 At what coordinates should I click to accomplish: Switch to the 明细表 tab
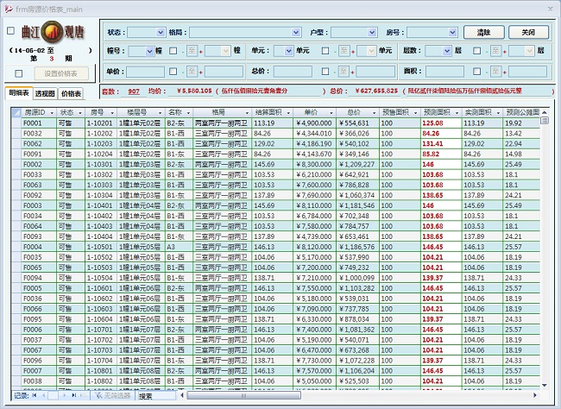(19, 93)
